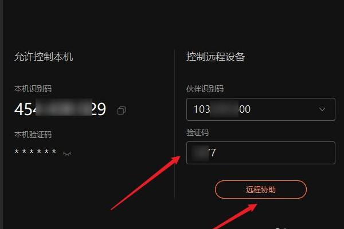This screenshot has height=229, width=344.
Task: Click the 伙伴识别码 label text
Action: click(205, 89)
